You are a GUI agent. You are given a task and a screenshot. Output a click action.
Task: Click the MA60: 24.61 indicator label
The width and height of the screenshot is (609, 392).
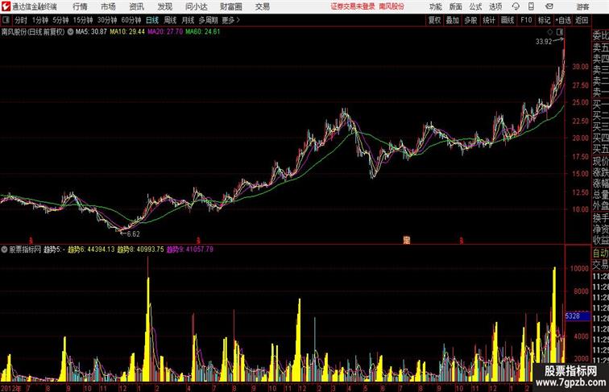(203, 32)
